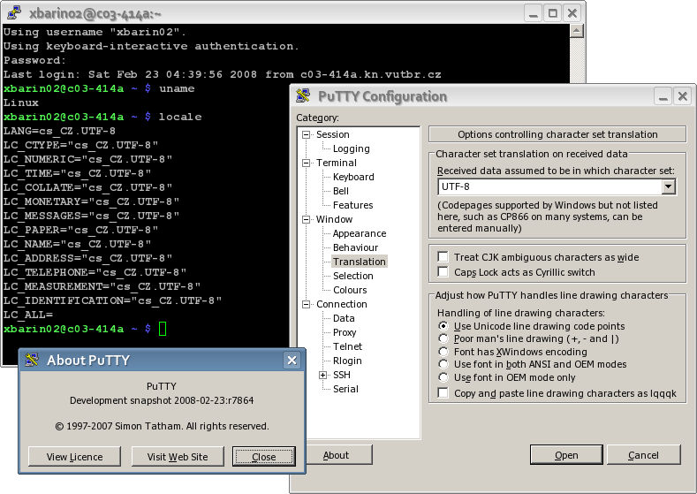The width and height of the screenshot is (697, 494).
Task: Click the About button in PuTTY Configuration
Action: (x=338, y=455)
